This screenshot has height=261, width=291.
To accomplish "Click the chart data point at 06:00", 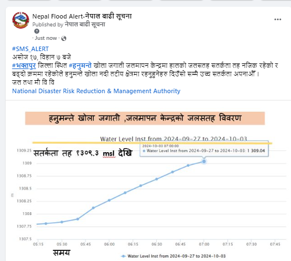I will click(109, 200).
